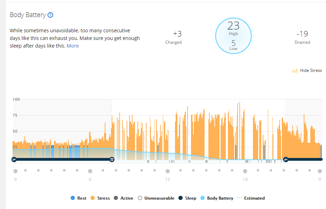Toggle the Stress legend orange dot
Image resolution: width=326 pixels, height=209 pixels.
pyautogui.click(x=93, y=198)
